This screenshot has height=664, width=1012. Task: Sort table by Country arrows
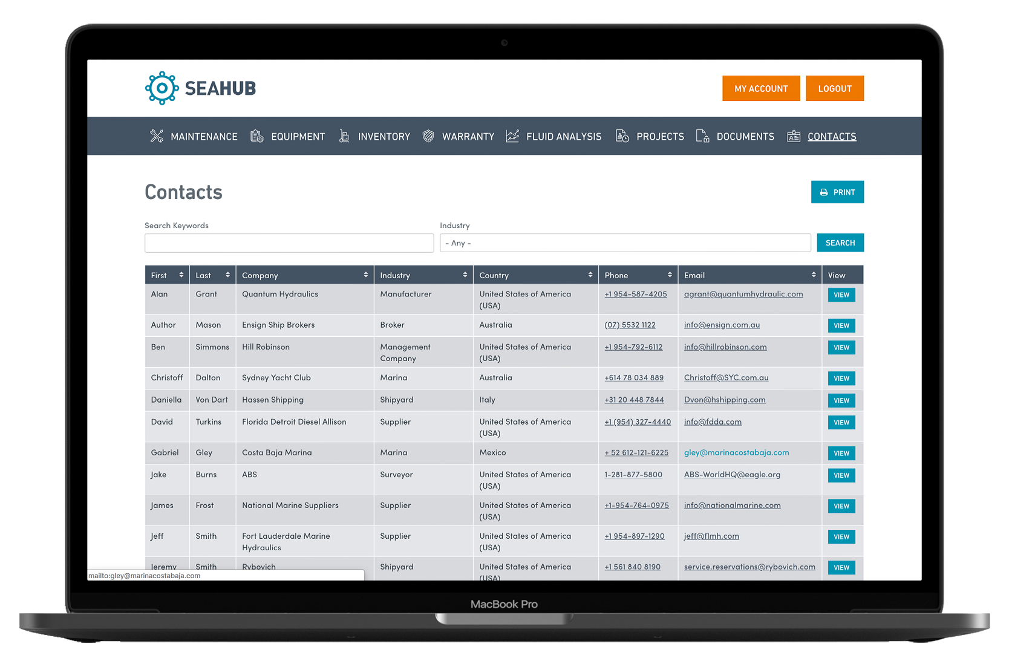(590, 275)
